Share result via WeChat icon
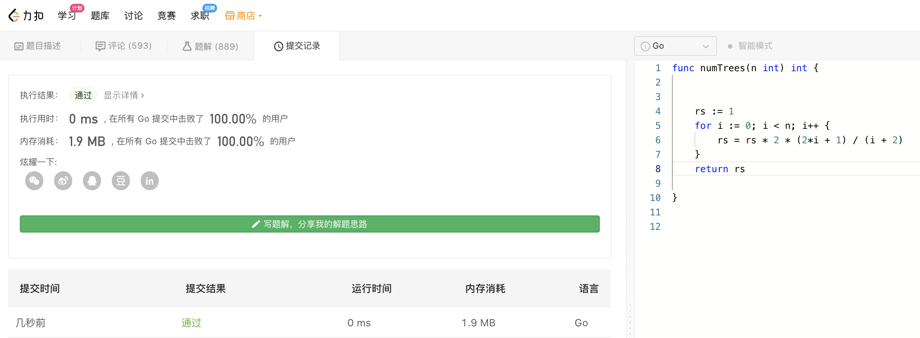The width and height of the screenshot is (920, 338). click(x=34, y=181)
